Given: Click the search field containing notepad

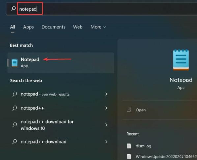Looking at the screenshot, I should tap(101, 9).
